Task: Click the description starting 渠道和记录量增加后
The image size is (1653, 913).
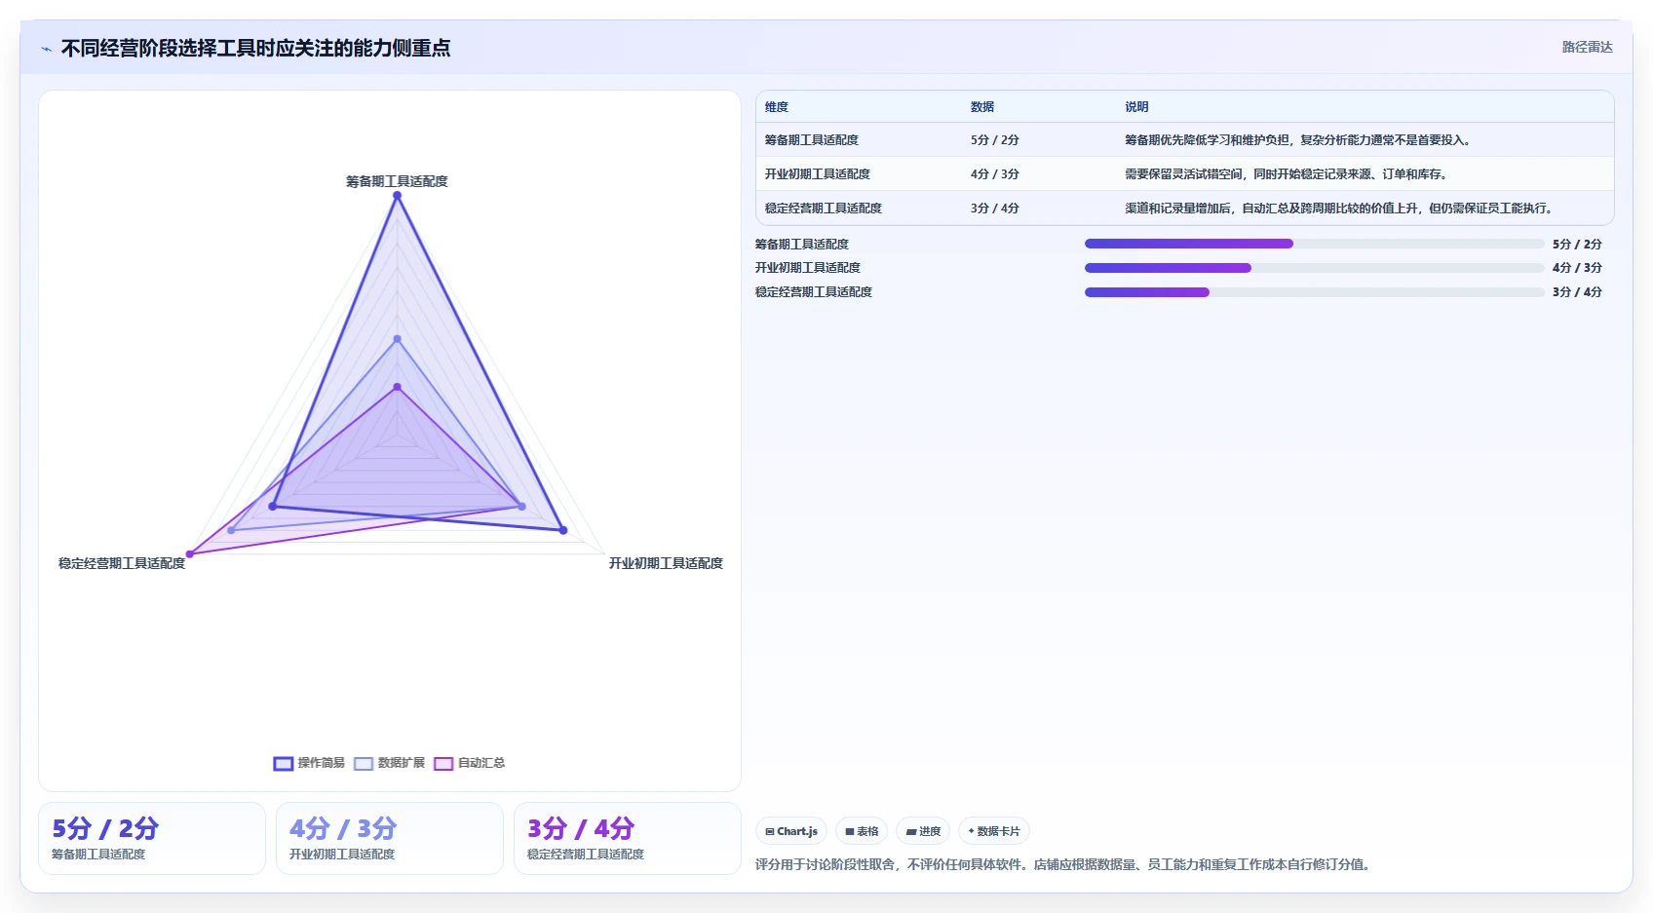Action: point(1339,209)
